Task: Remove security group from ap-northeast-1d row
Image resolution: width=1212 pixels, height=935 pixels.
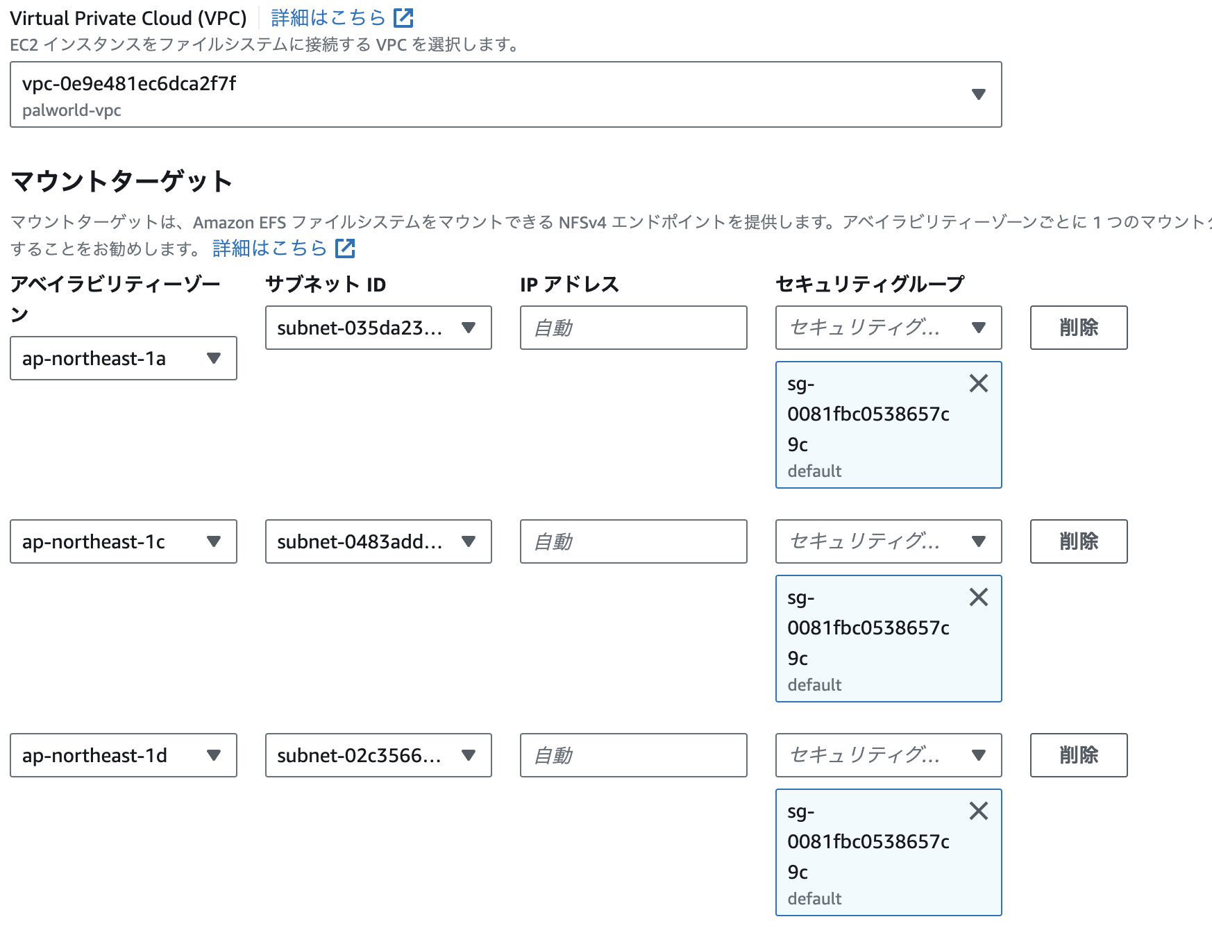Action: pyautogui.click(x=978, y=811)
